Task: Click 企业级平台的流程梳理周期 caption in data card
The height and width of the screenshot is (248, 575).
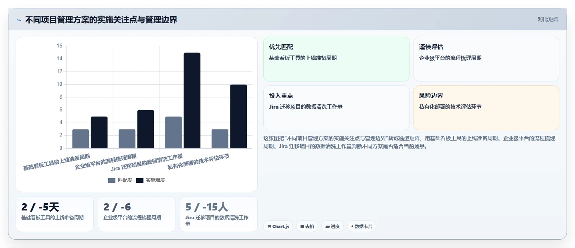Action: pos(132,218)
